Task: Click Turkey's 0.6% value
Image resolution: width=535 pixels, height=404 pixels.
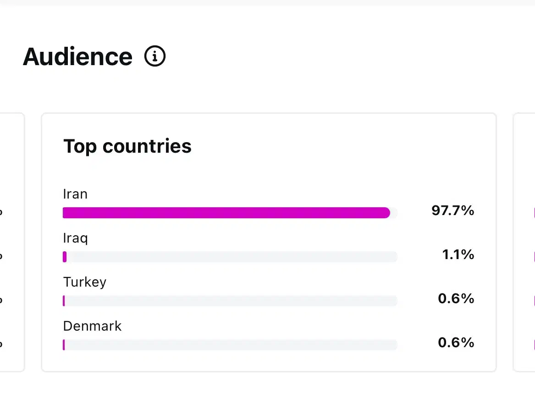Action: 455,299
